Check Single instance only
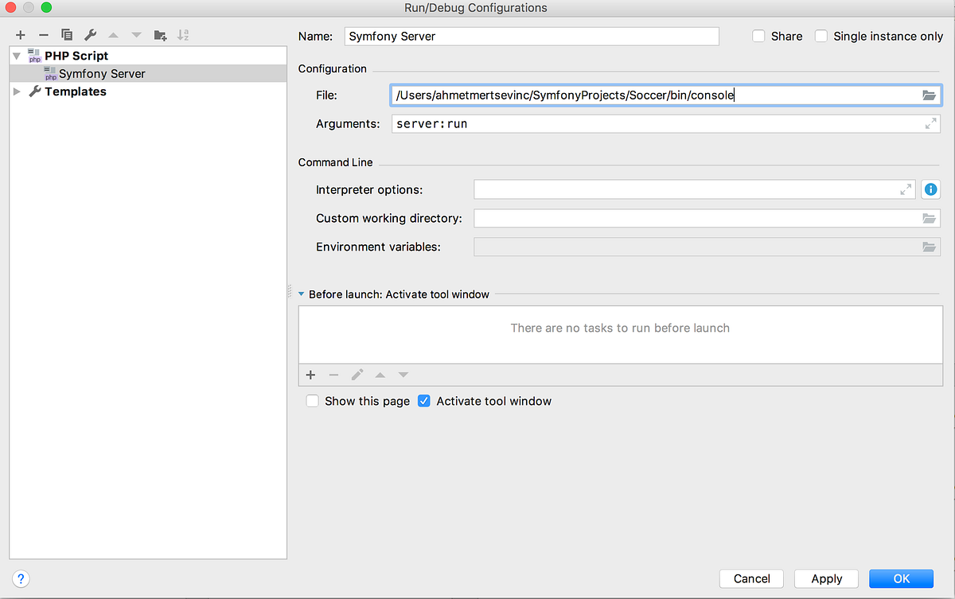This screenshot has height=599, width=955. click(x=821, y=36)
